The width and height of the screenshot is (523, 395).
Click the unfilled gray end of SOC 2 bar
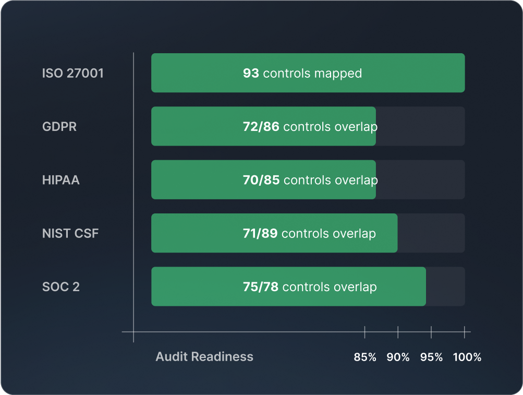[445, 286]
